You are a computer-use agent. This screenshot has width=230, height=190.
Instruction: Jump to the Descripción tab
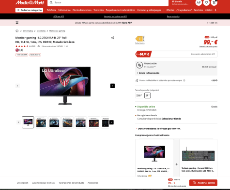coord(22,183)
